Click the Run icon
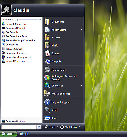The width and height of the screenshot is (127, 137). point(47,118)
